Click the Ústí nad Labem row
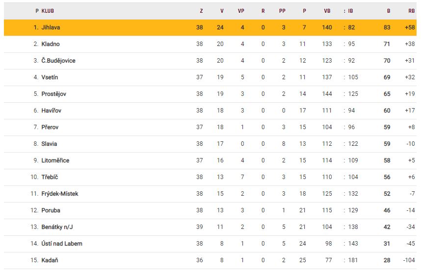The width and height of the screenshot is (421, 272). point(62,244)
